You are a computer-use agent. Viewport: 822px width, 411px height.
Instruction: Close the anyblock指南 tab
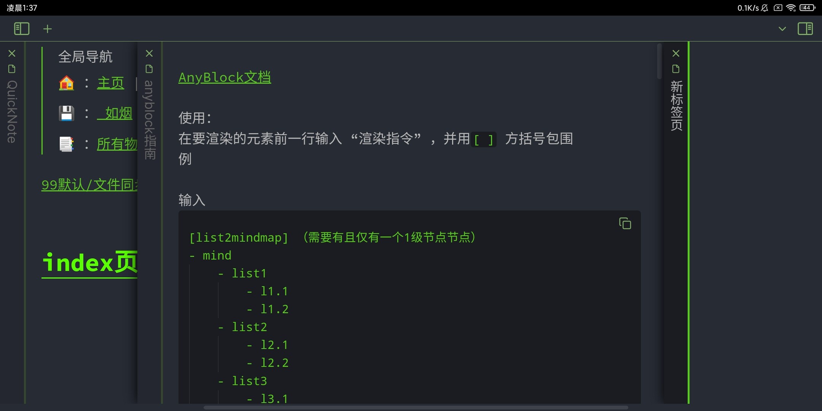(149, 53)
